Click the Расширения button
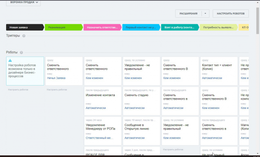The image size is (260, 157). coord(188,14)
